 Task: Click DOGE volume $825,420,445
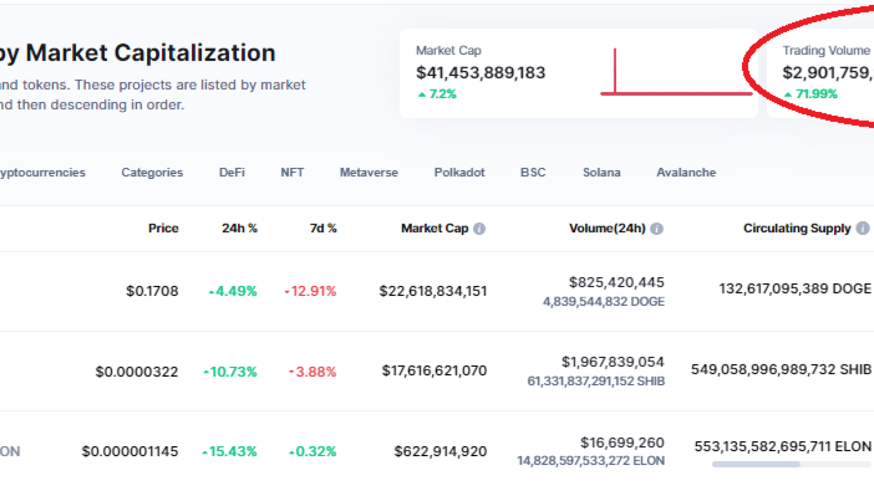(x=617, y=282)
